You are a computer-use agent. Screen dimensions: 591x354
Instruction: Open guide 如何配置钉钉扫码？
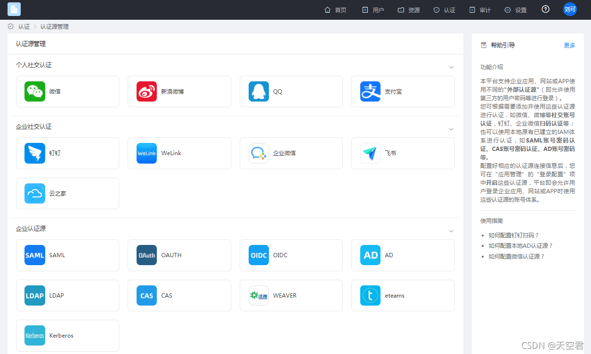point(514,235)
